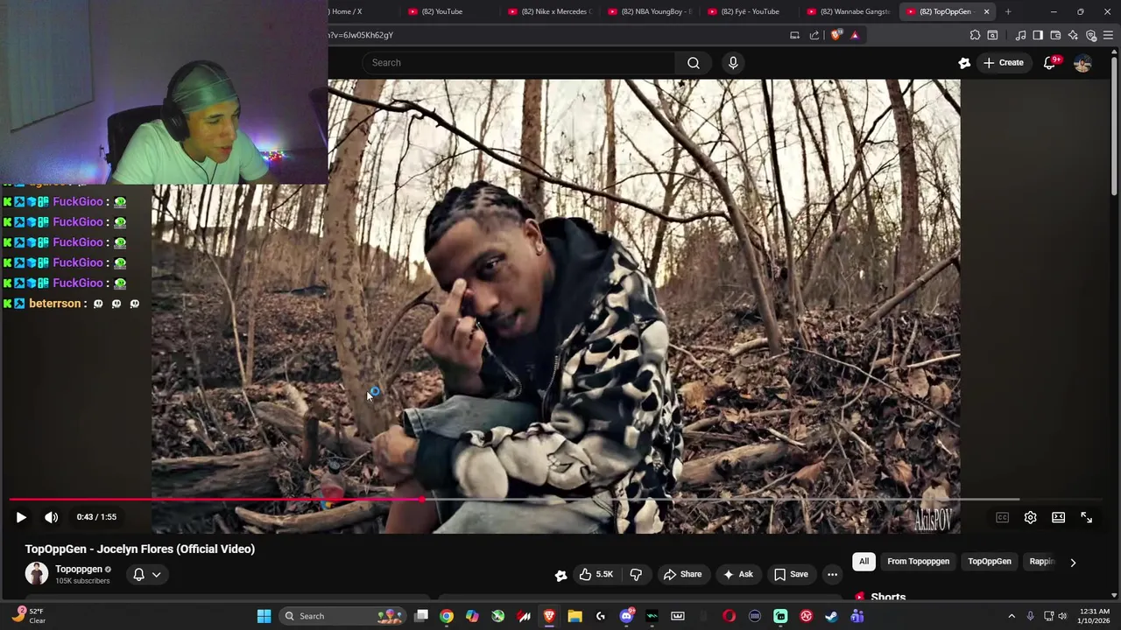Switch to the Wannabe Gangster tab
The image size is (1121, 630).
click(x=850, y=11)
